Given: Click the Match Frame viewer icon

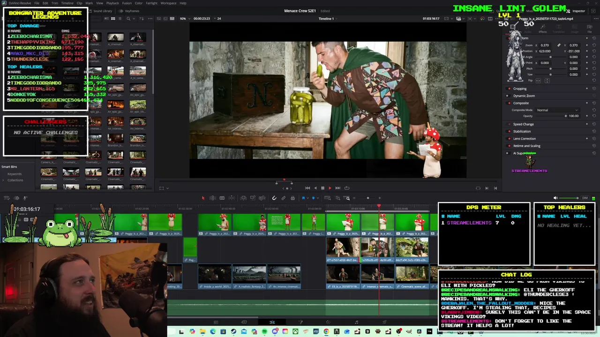Looking at the screenshot, I should click(x=478, y=188).
